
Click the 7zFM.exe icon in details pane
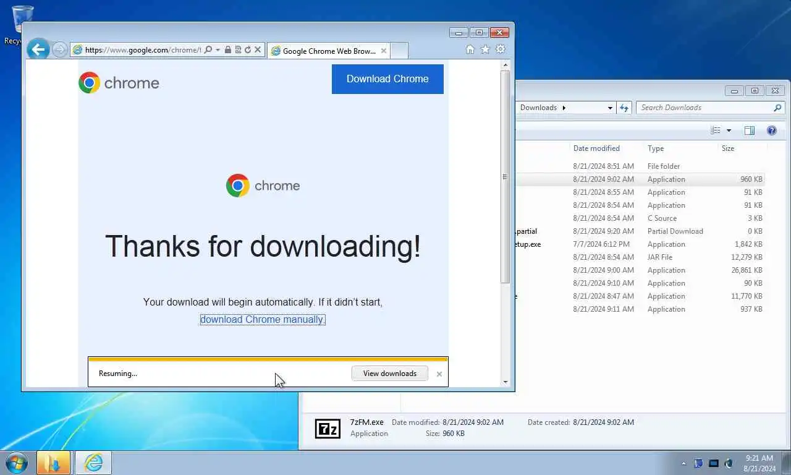tap(328, 428)
